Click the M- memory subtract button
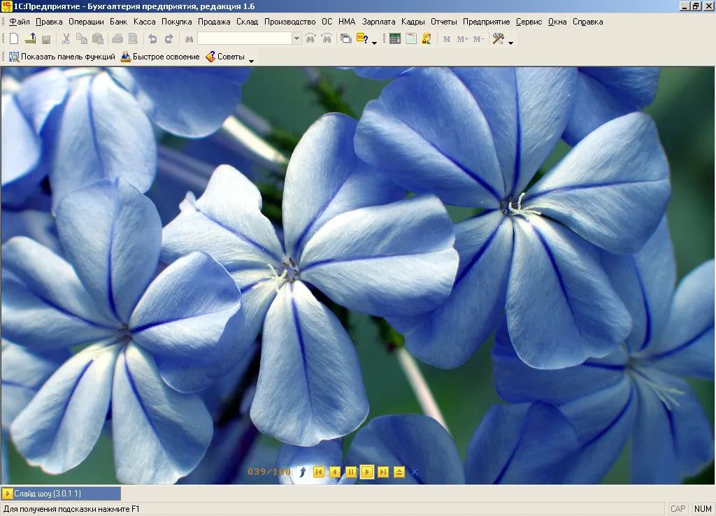Image resolution: width=716 pixels, height=516 pixels. click(478, 39)
